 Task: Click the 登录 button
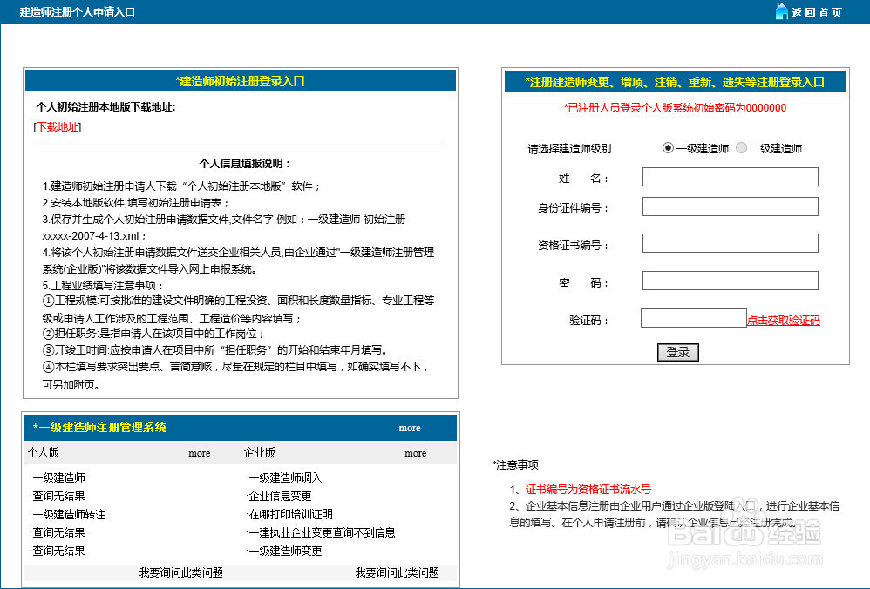tap(677, 352)
